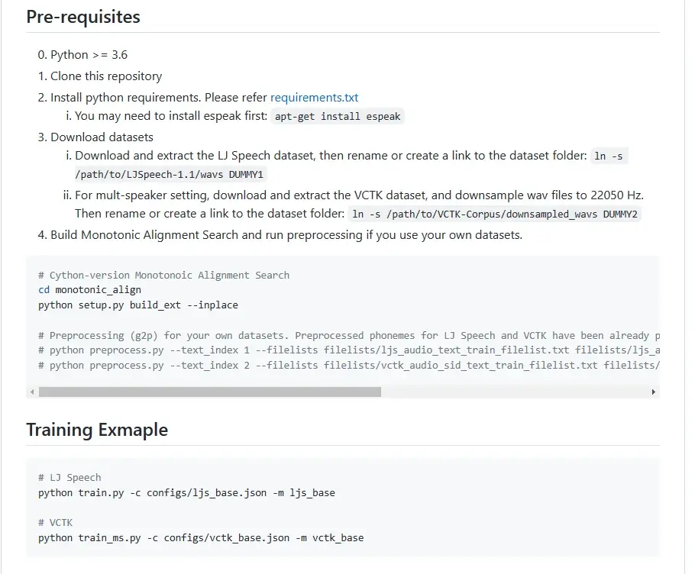Image resolution: width=695 pixels, height=574 pixels.
Task: Click the 'python setup.py build_ext --inplace' line
Action: pyautogui.click(x=138, y=305)
